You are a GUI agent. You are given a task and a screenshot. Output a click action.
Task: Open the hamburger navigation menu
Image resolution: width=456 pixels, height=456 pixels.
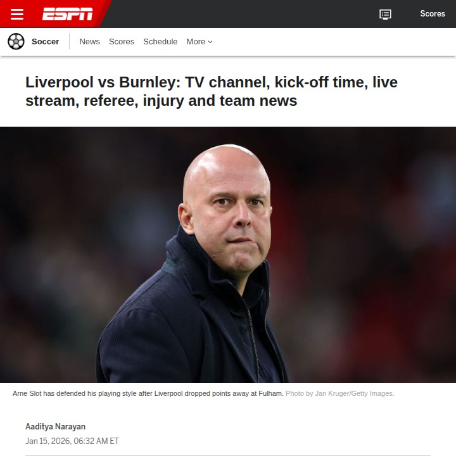click(x=17, y=14)
